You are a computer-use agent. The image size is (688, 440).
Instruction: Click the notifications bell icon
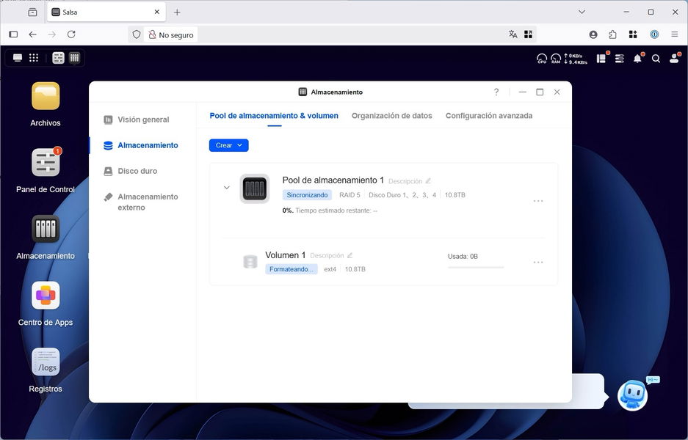637,59
